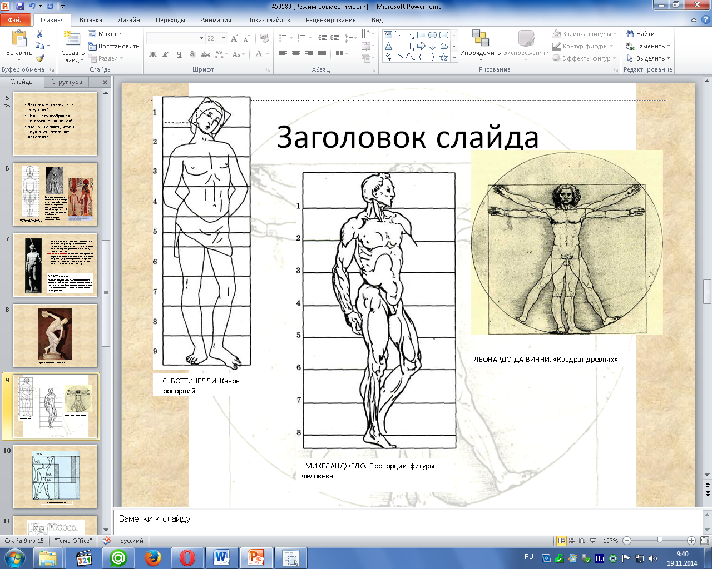Open the font name dropdown
The image size is (712, 569).
click(201, 38)
